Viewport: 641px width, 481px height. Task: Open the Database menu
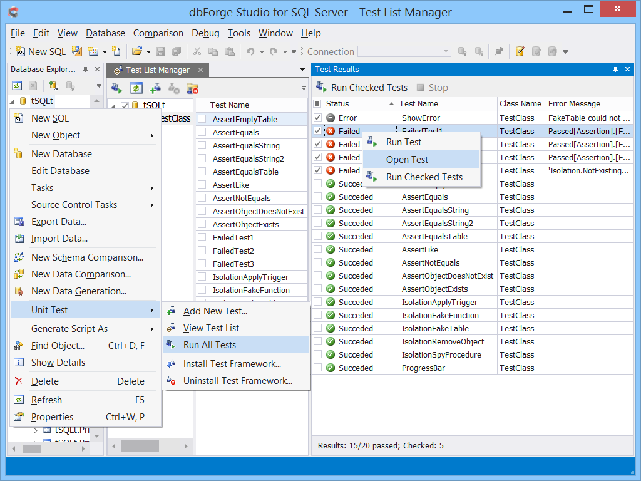[105, 33]
